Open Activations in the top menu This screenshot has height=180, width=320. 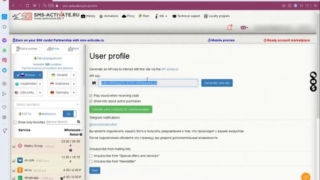point(108,16)
